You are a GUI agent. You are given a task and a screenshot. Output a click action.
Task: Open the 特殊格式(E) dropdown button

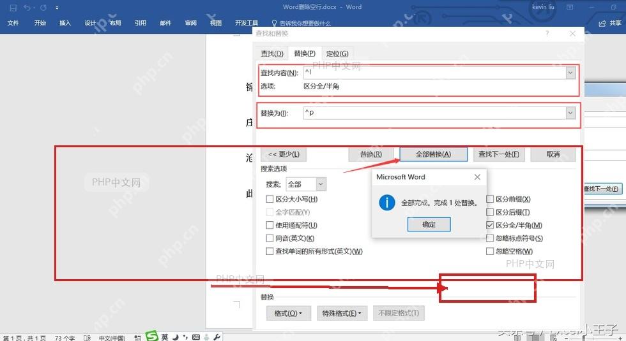click(x=342, y=313)
